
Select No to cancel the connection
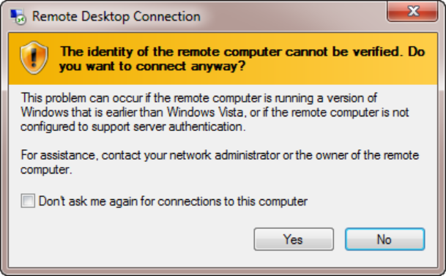point(384,239)
